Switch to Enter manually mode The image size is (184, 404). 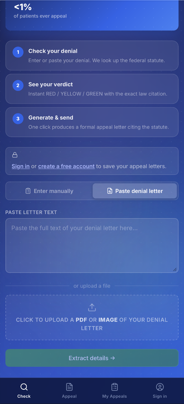pyautogui.click(x=49, y=191)
